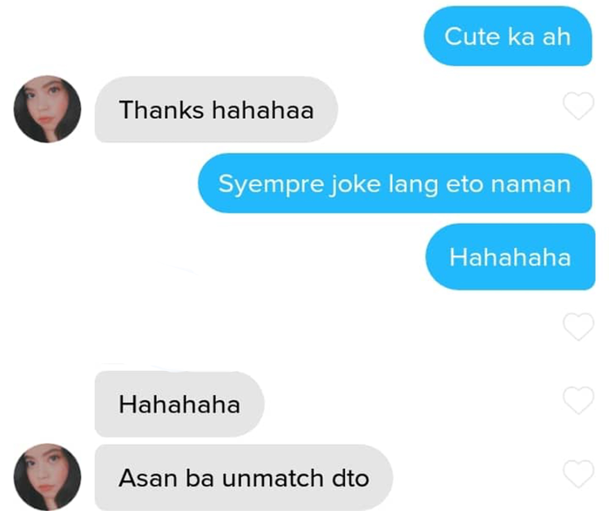
Task: Open the avatar beside "Asan ba unmatch dto"
Action: (47, 477)
